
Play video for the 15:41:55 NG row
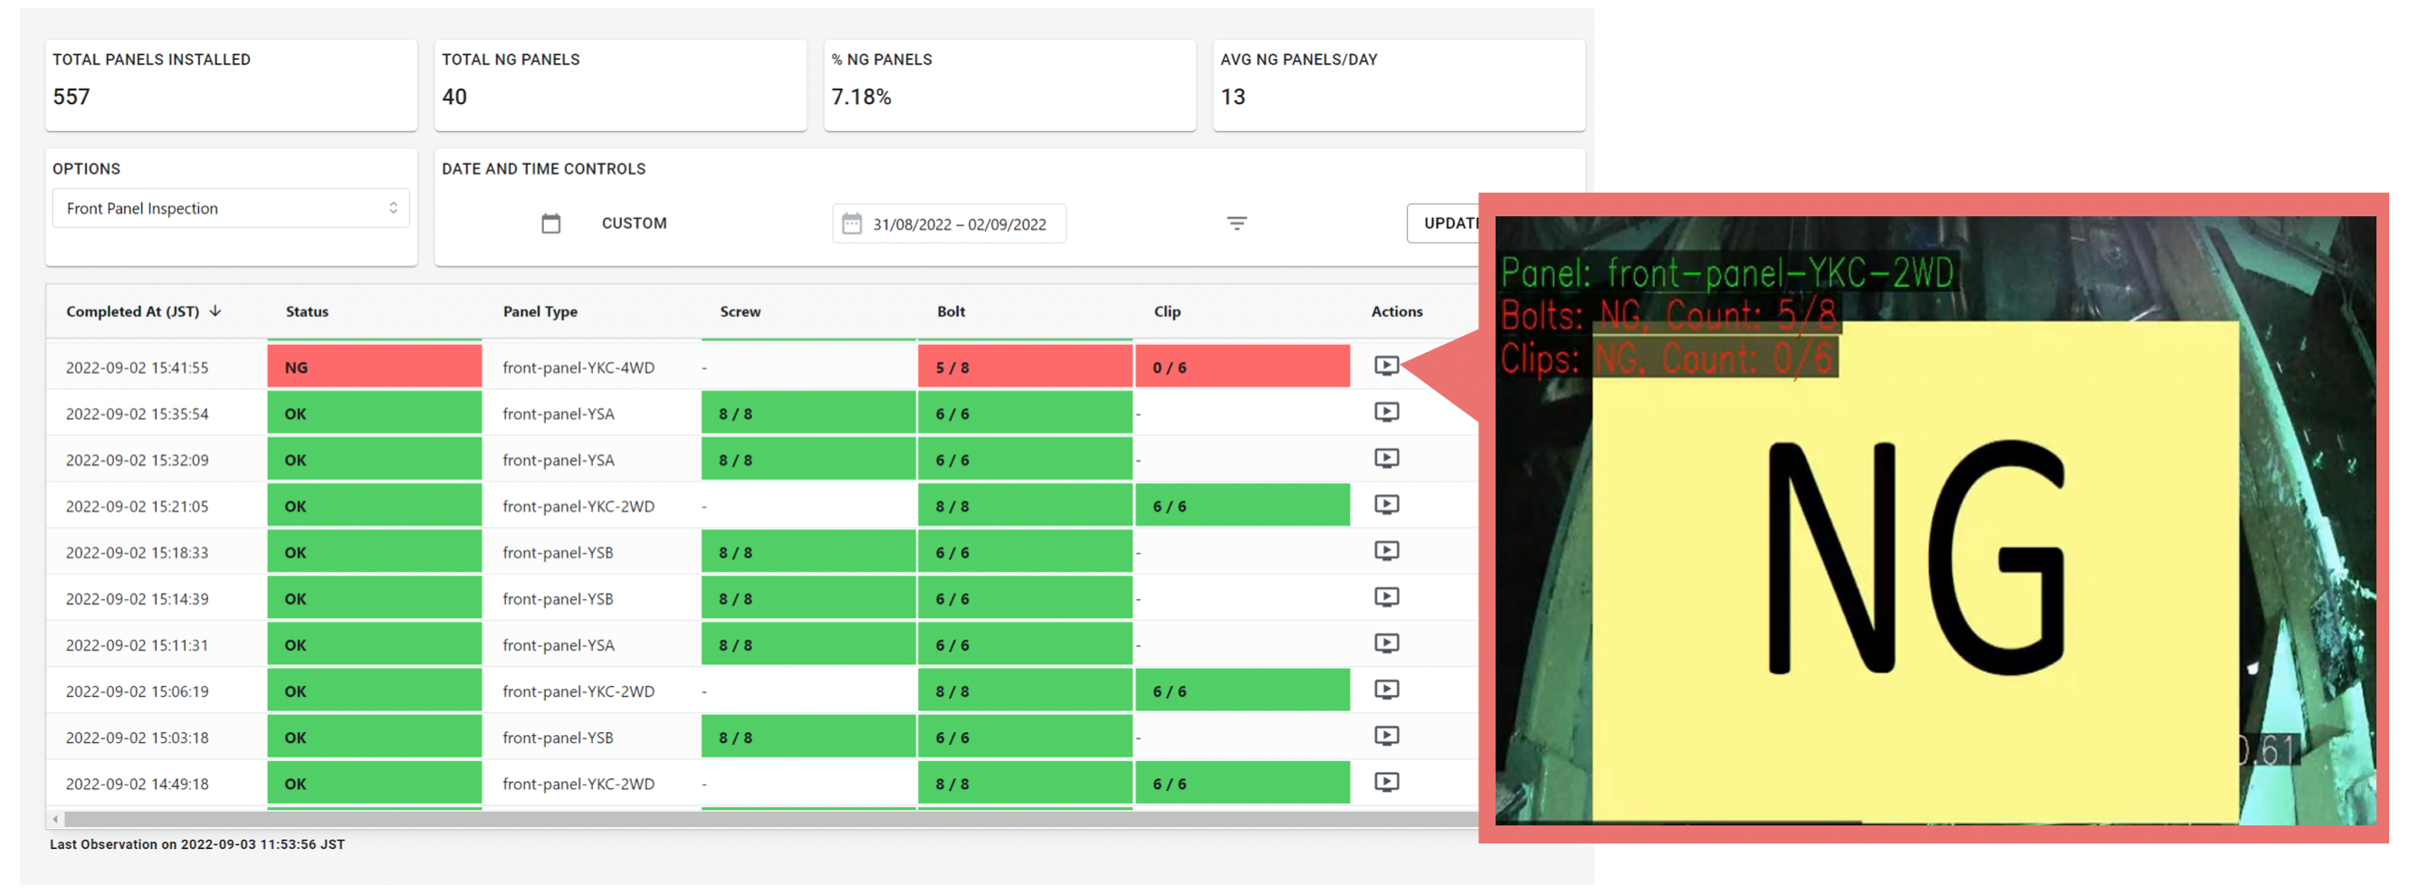[1386, 366]
